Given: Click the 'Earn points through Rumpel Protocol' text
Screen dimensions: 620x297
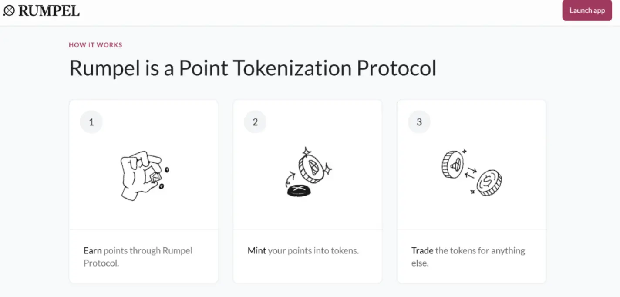Looking at the screenshot, I should point(138,257).
